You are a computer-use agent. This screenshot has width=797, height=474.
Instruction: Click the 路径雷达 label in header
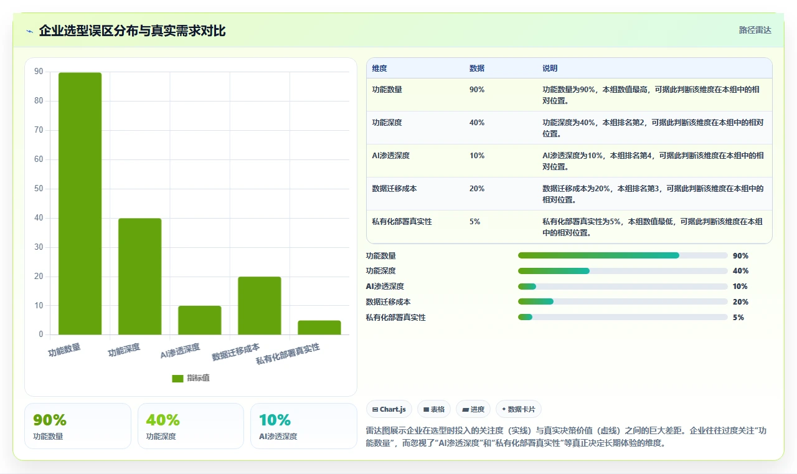(x=755, y=30)
